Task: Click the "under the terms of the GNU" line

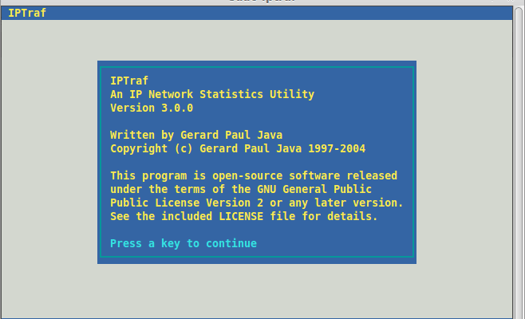Action: pos(241,189)
